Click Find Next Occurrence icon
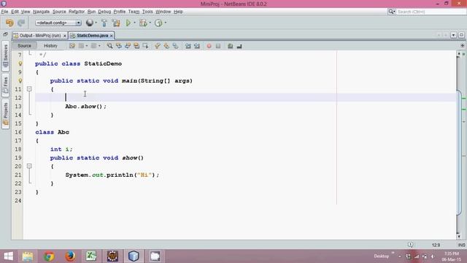The width and height of the screenshot is (467, 263). pyautogui.click(x=128, y=46)
